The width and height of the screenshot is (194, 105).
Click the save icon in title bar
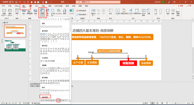pos(16,2)
